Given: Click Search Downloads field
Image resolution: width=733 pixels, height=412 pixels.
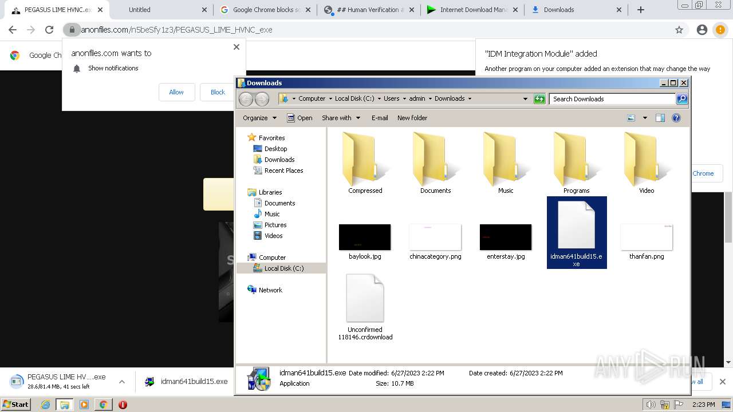Looking at the screenshot, I should pyautogui.click(x=612, y=99).
